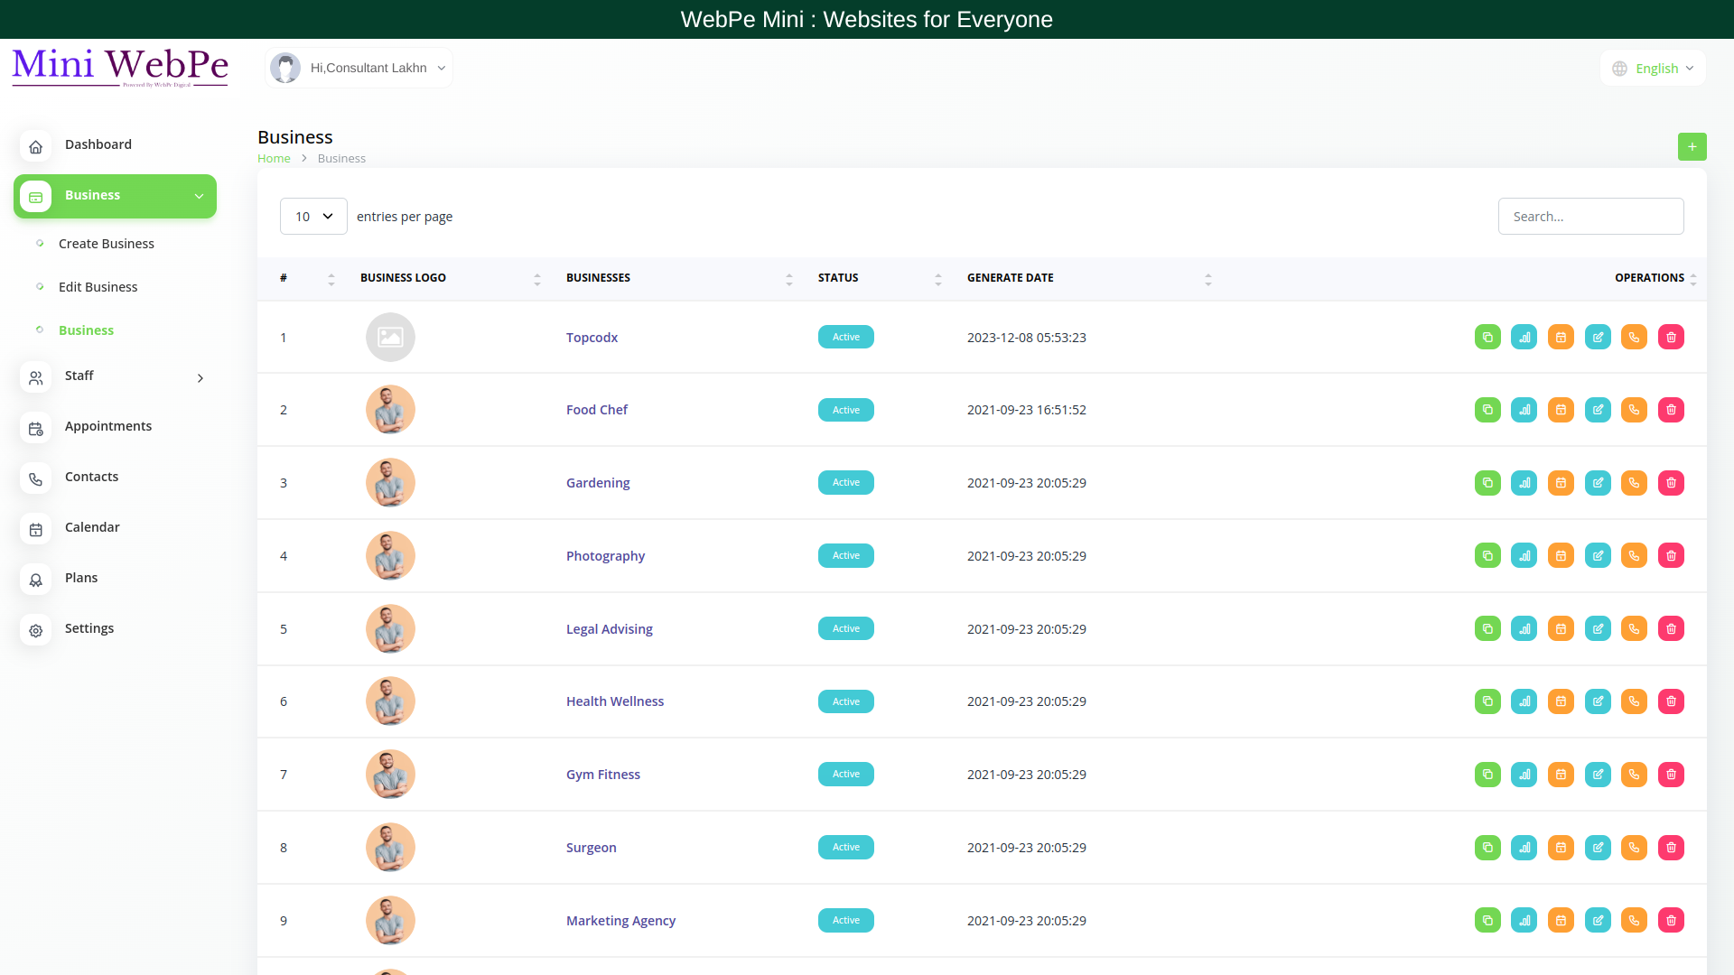The height and width of the screenshot is (975, 1734).
Task: Click the Gym Fitness trash icon
Action: click(1671, 775)
